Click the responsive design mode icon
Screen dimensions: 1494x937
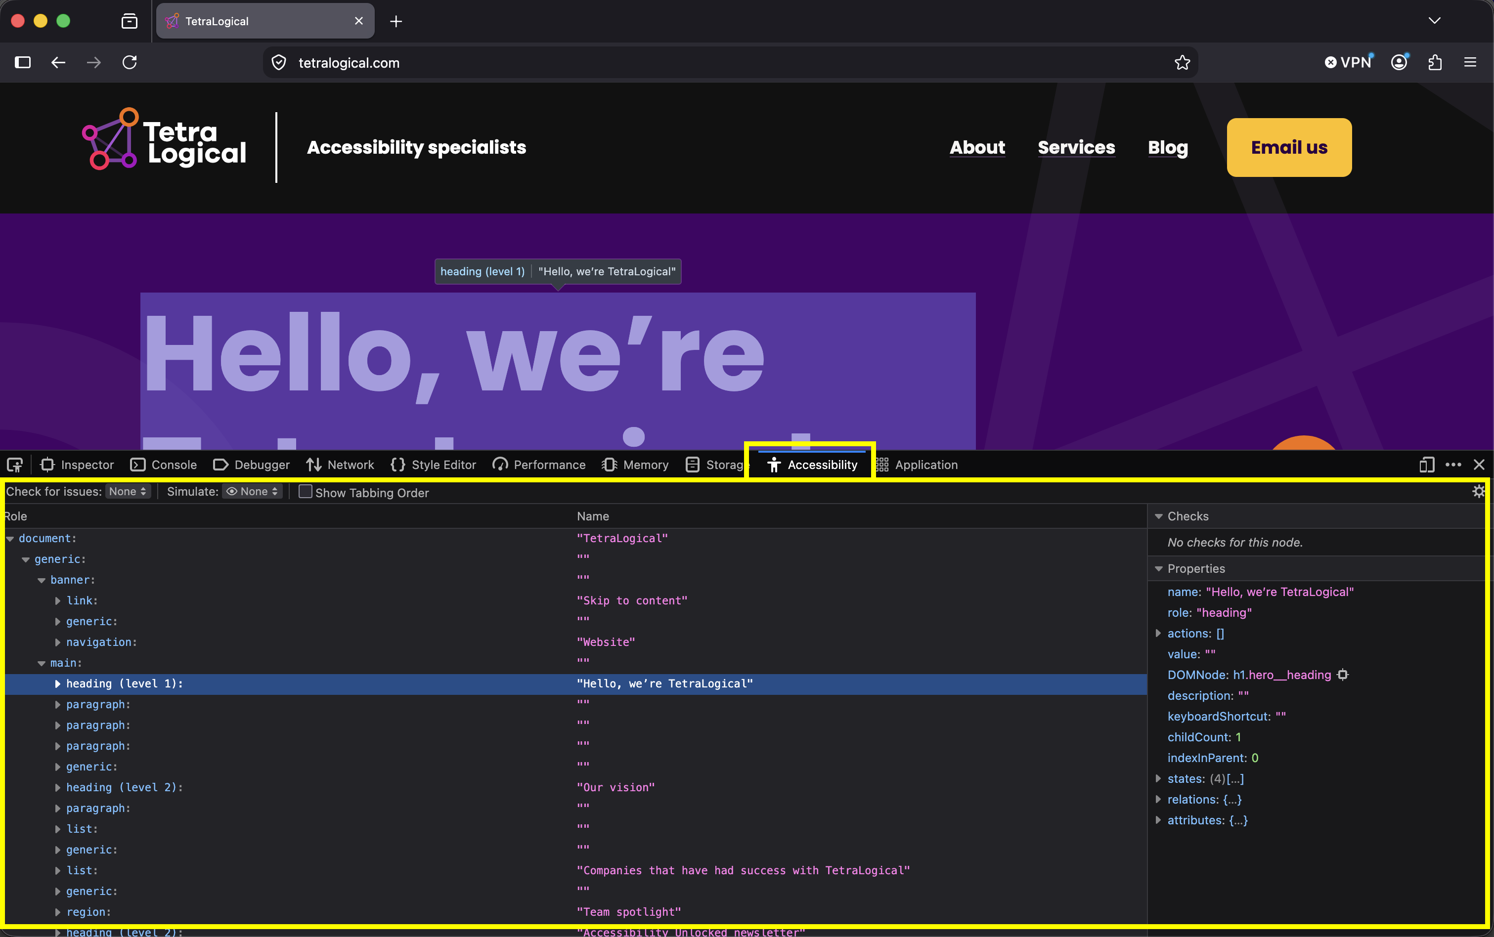1426,465
